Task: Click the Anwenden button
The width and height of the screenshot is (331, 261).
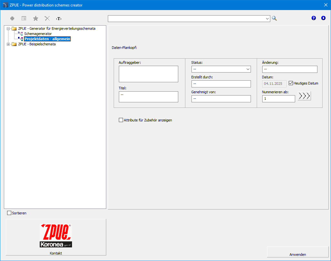Action: point(297,255)
